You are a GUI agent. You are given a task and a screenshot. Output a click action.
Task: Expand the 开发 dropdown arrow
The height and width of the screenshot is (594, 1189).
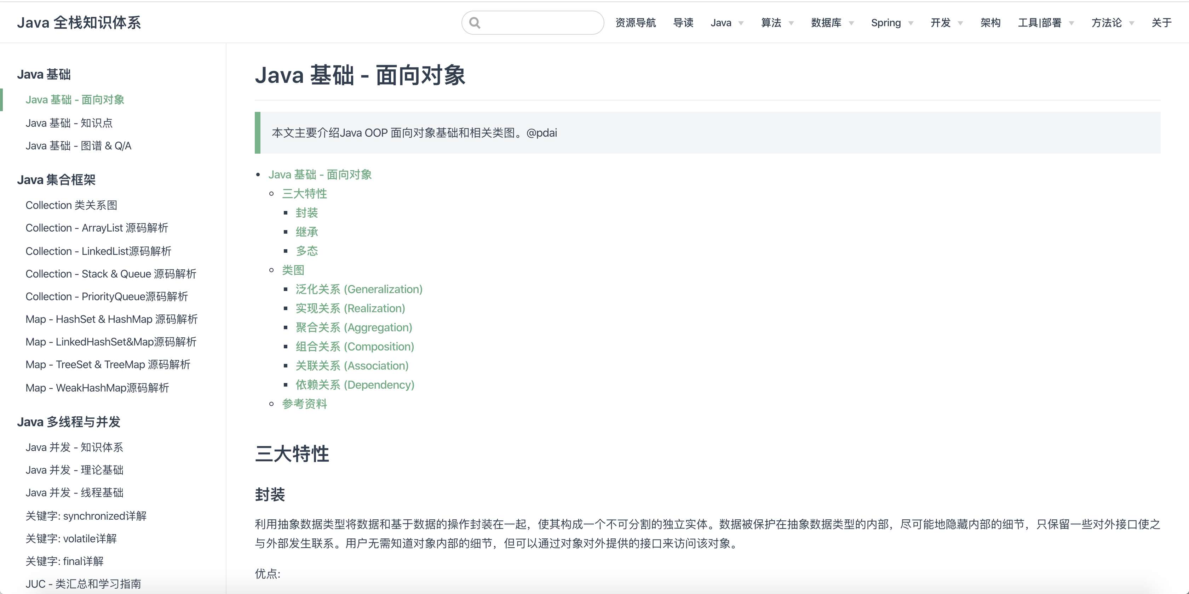[x=960, y=24]
